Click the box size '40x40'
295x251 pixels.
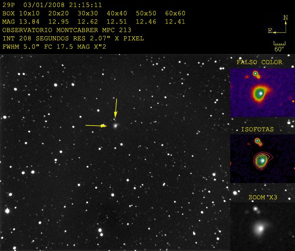(x=117, y=14)
